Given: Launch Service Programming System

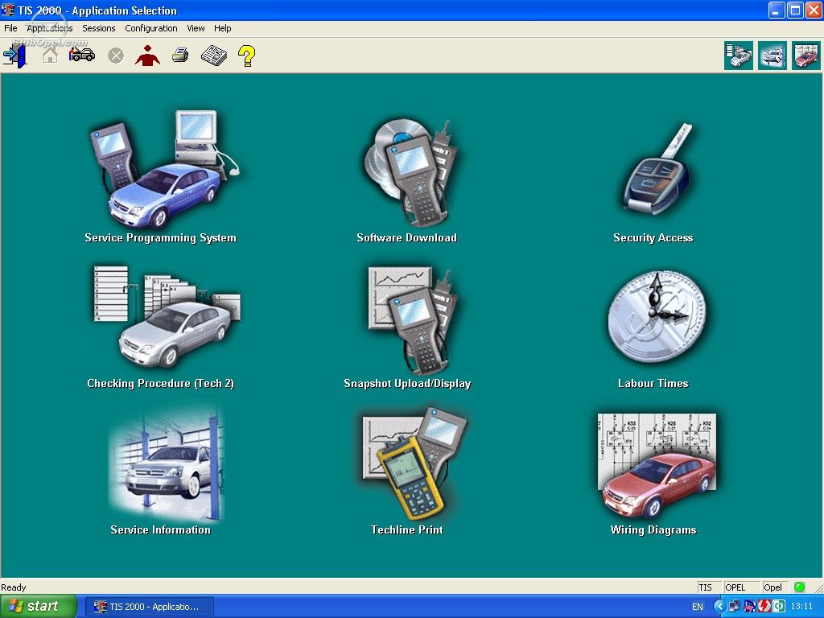Looking at the screenshot, I should click(x=161, y=178).
